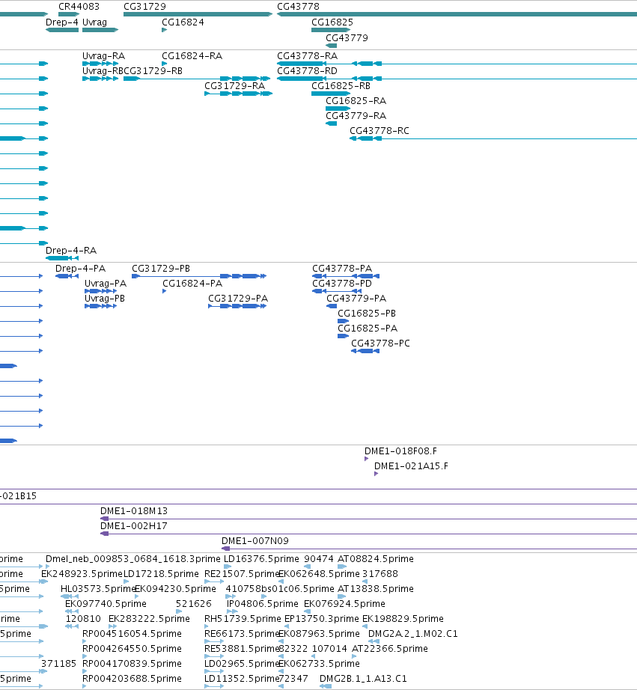Select EST RE21507.5prime
Viewport: 637px width, 690px height.
[x=242, y=574]
